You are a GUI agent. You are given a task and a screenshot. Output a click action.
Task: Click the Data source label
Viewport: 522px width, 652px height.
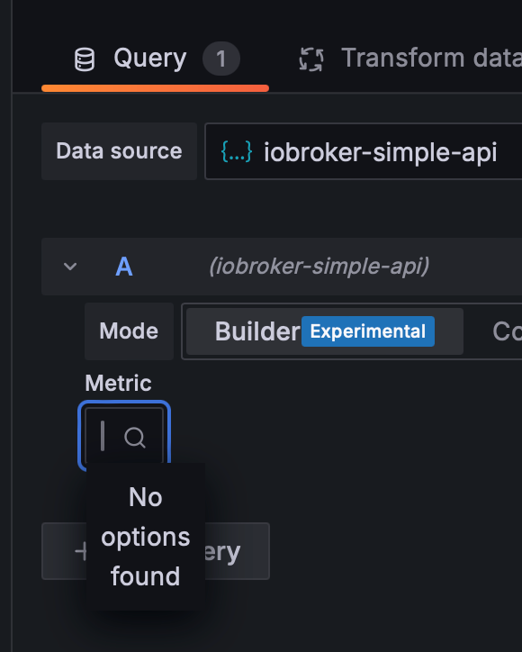click(120, 151)
